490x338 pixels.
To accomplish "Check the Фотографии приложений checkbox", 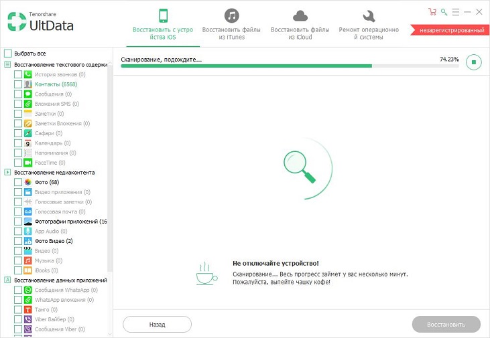I will click(x=18, y=222).
